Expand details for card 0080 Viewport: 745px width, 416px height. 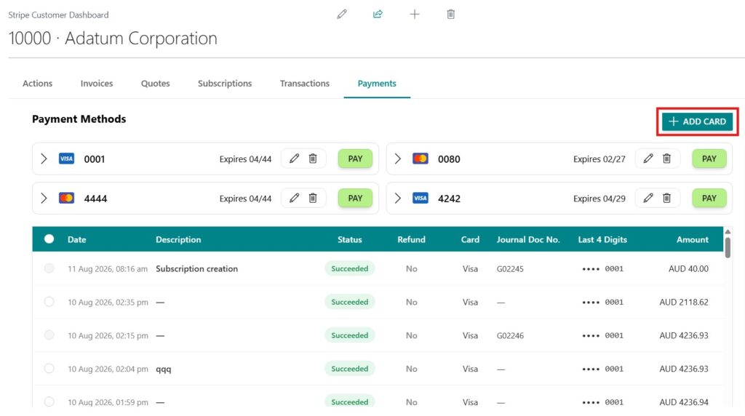(398, 159)
